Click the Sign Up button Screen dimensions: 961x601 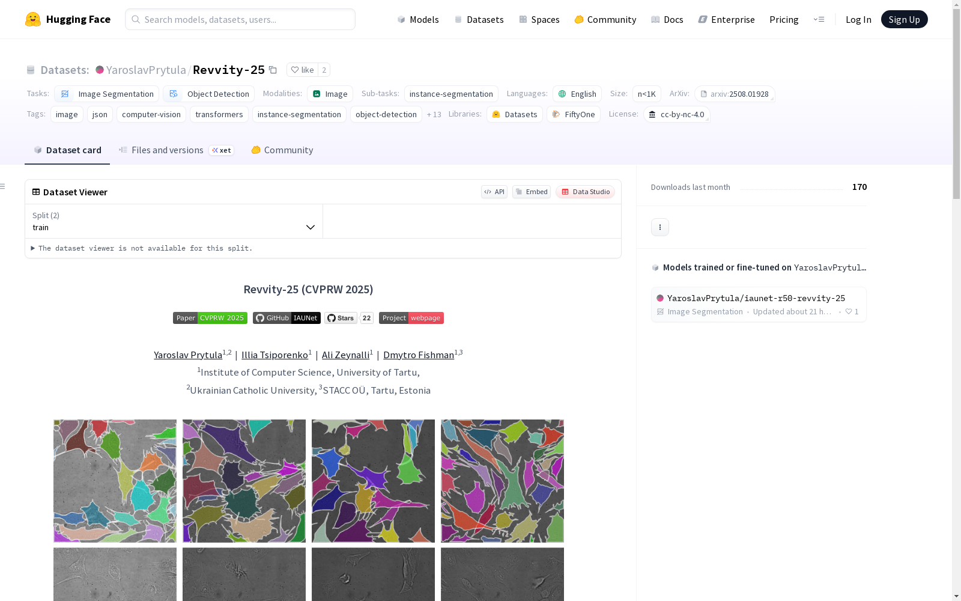click(x=905, y=19)
